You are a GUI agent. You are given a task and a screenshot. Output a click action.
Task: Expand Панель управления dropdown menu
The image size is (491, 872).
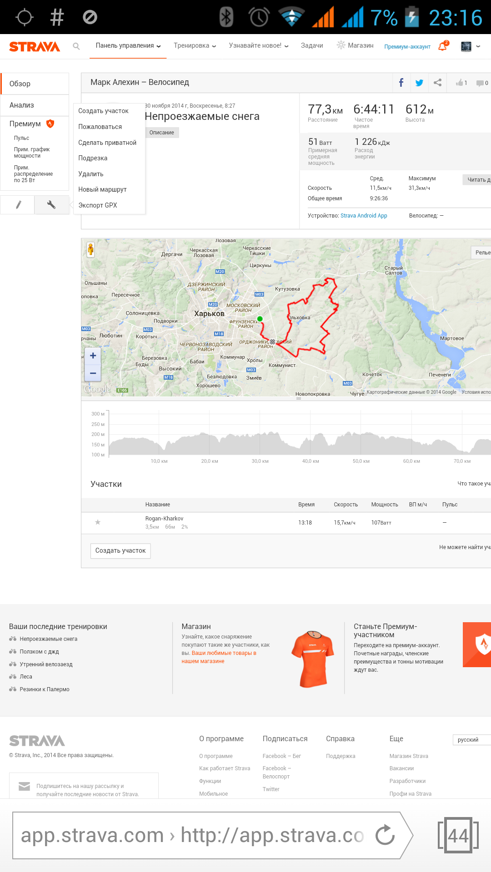pos(128,46)
